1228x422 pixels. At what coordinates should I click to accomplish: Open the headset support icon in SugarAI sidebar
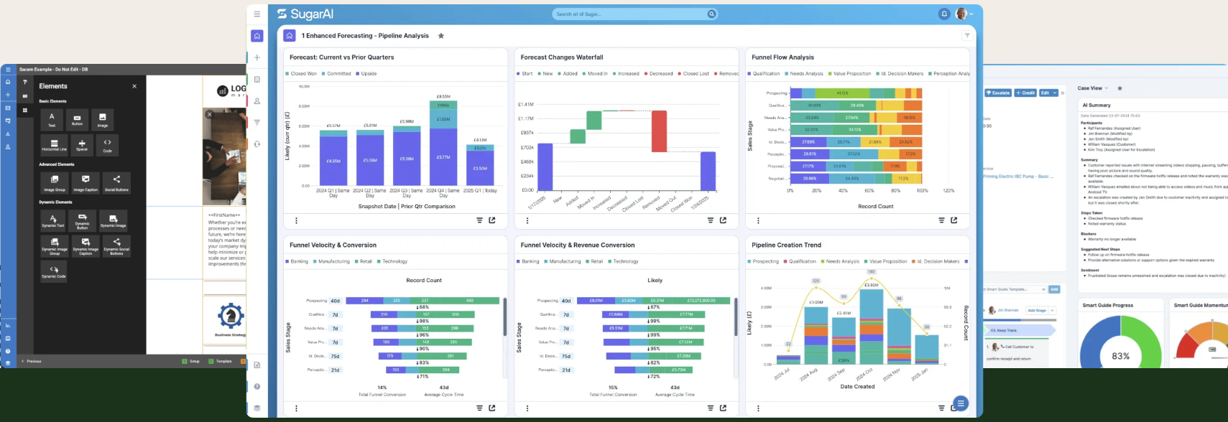257,144
